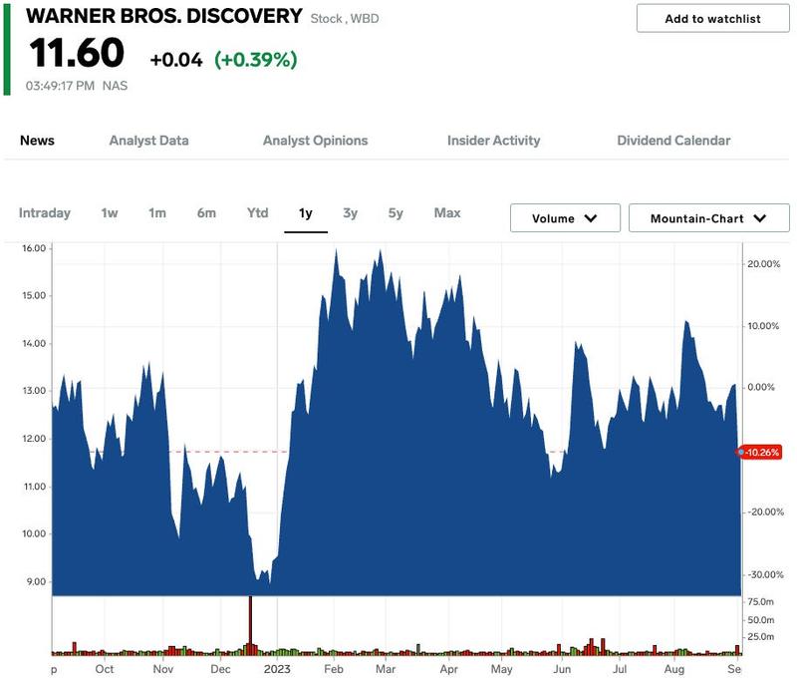Click the 9.00 price axis label

coord(36,581)
